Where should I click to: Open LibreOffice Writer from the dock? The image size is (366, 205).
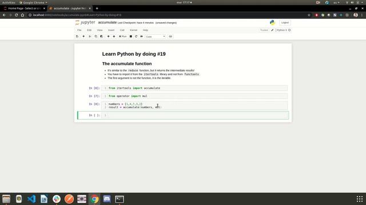click(44, 199)
